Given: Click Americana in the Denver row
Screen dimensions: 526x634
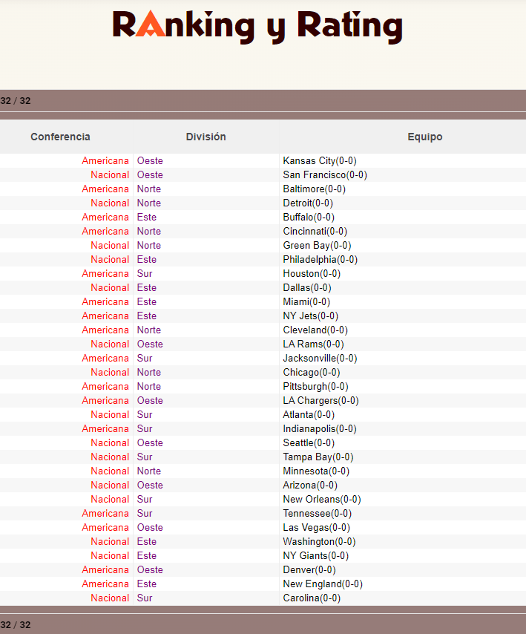Looking at the screenshot, I should [105, 569].
